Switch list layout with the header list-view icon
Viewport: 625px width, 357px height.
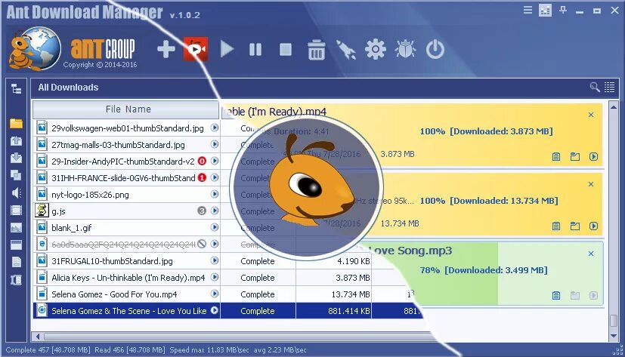pos(609,87)
